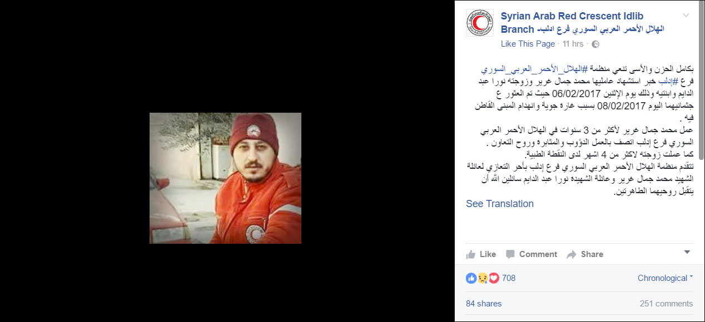Click the Share arrow icon
This screenshot has width=705, height=322.
click(572, 254)
